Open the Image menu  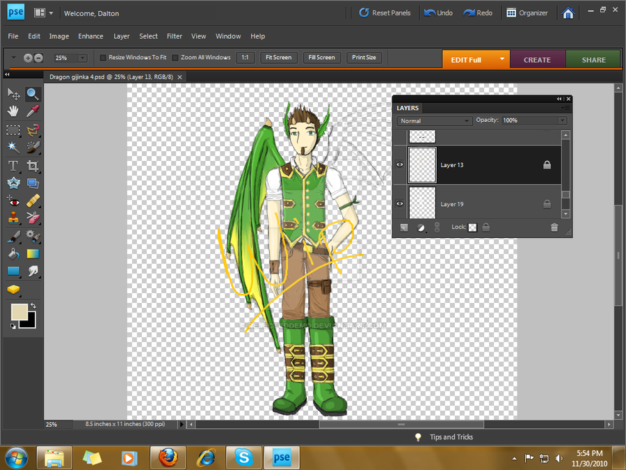(59, 36)
